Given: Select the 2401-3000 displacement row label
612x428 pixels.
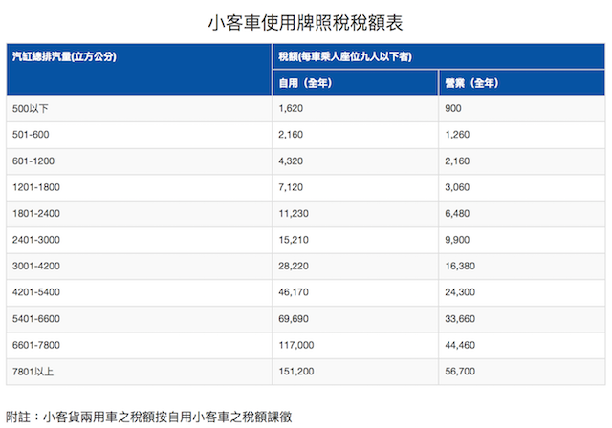Looking at the screenshot, I should click(x=35, y=240).
